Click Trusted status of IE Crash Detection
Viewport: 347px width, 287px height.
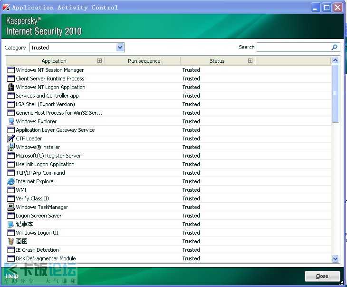pyautogui.click(x=191, y=250)
